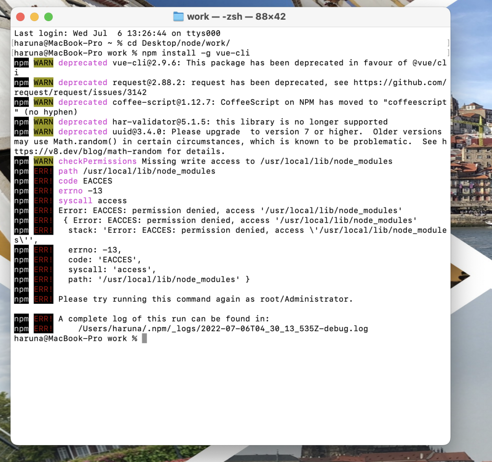The height and width of the screenshot is (462, 492).
Task: Click the 'syscall access' error line
Action: [x=92, y=200]
